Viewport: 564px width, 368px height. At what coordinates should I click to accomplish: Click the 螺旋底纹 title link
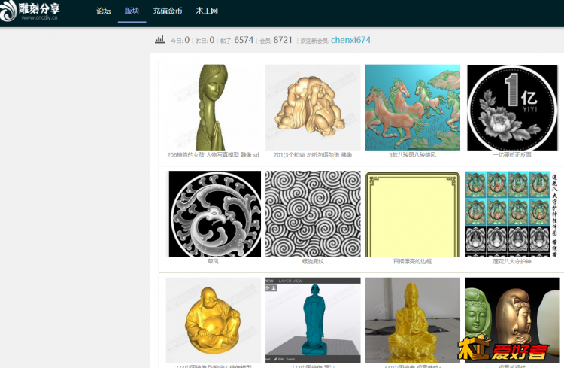[313, 261]
